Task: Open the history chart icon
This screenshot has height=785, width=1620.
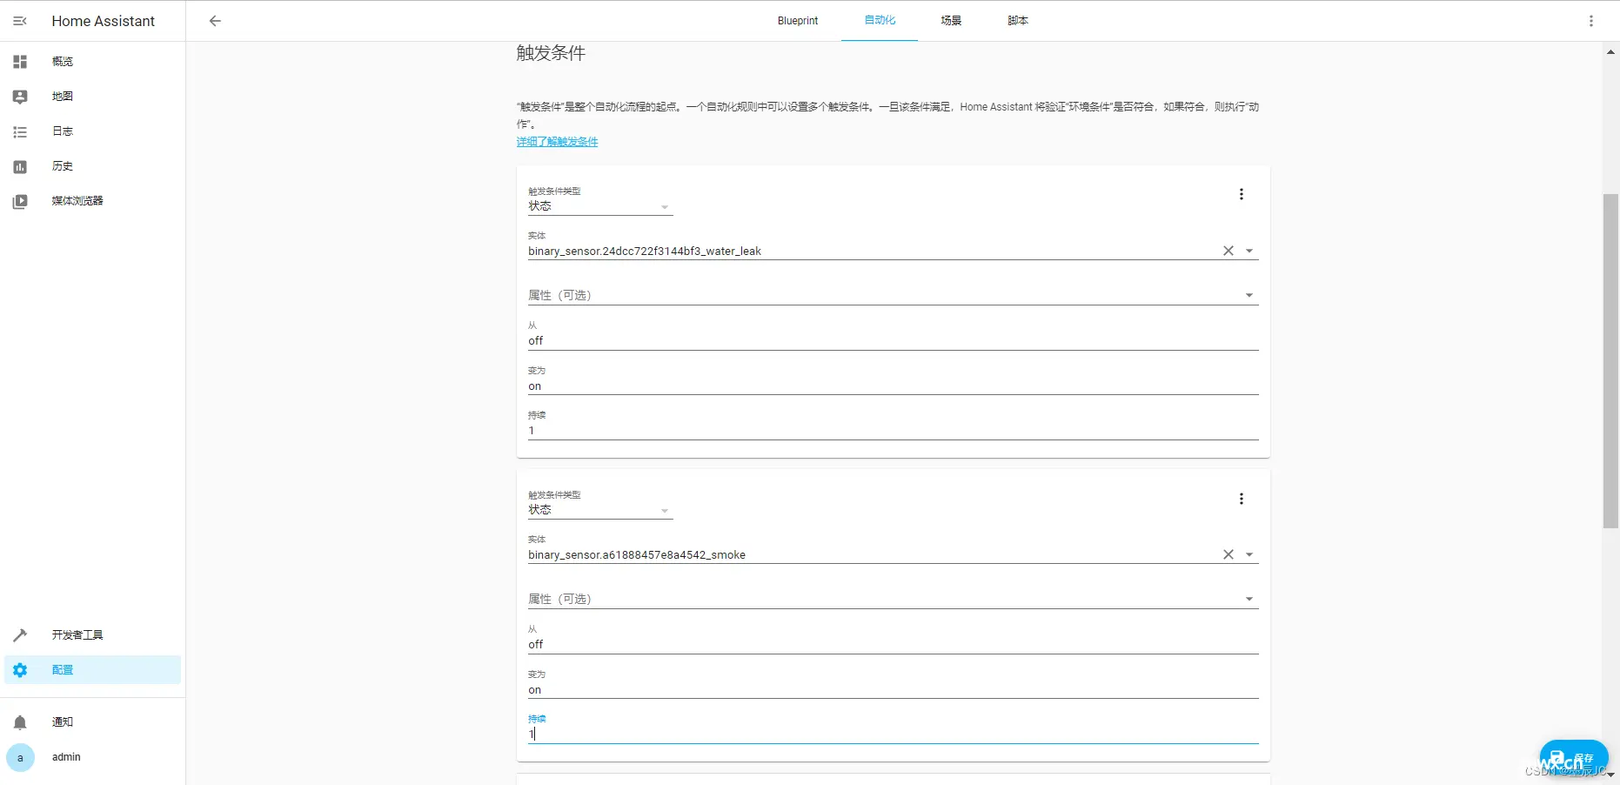Action: coord(20,166)
